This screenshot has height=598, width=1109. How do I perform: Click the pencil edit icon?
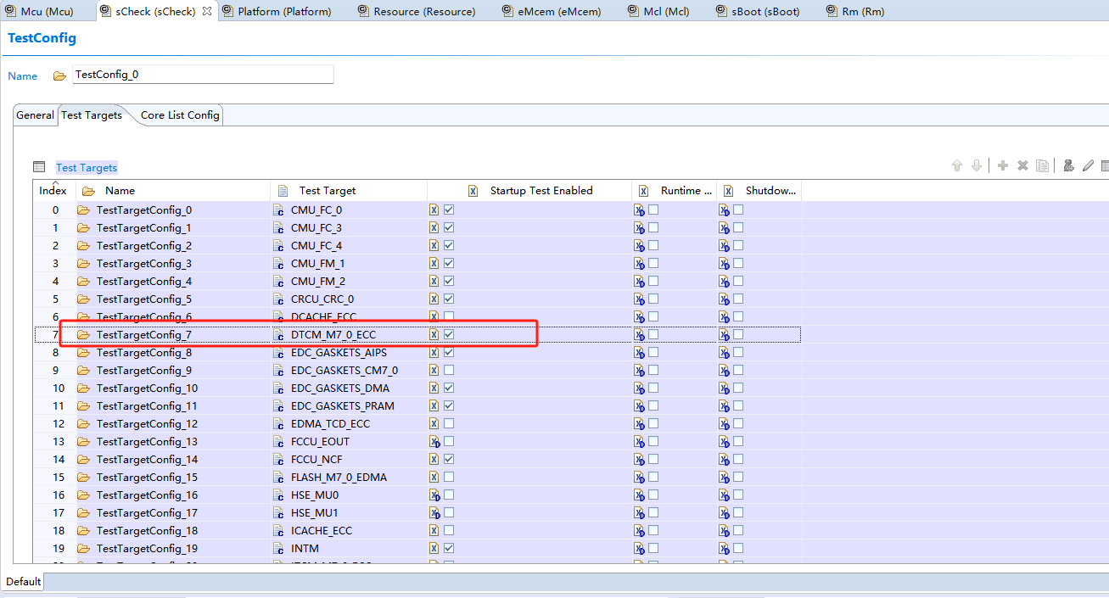1088,166
